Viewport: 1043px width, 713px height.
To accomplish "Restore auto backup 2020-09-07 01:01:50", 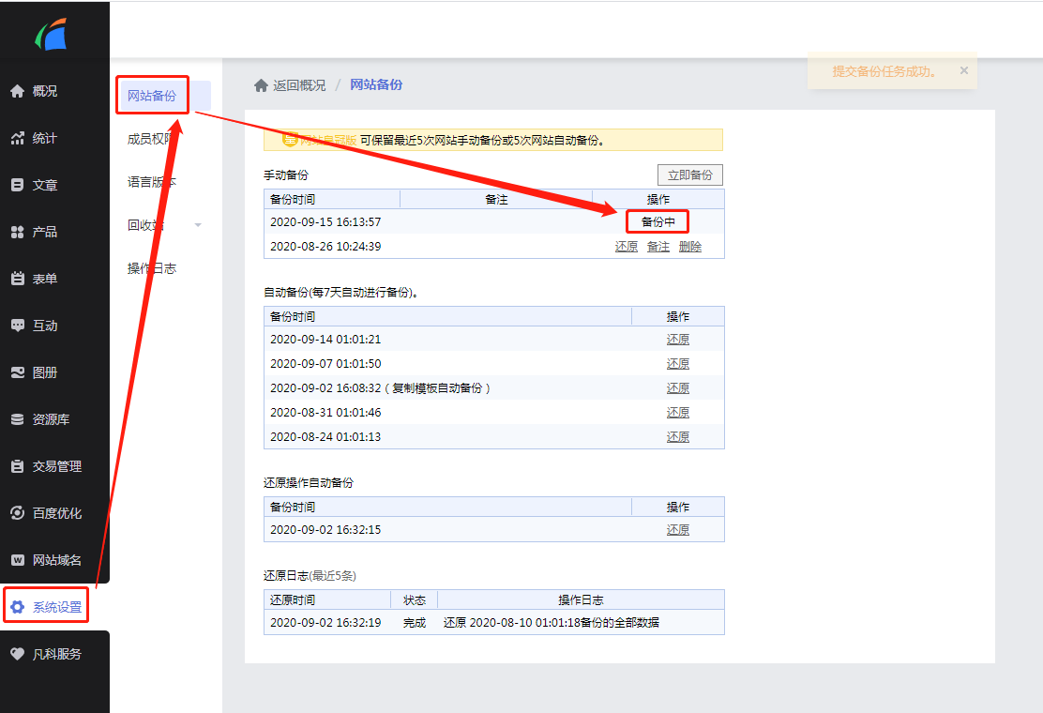I will coord(678,364).
